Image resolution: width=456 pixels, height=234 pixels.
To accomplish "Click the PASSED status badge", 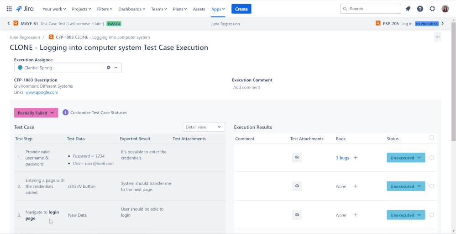I will [x=114, y=24].
